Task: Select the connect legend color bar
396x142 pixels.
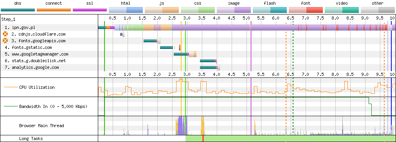Action: click(54, 10)
